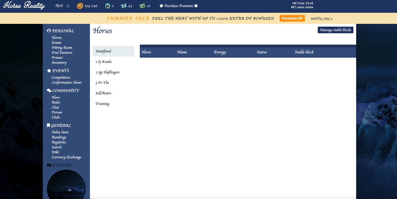Click the 209 746 coin balance
Image resolution: width=397 pixels, height=199 pixels.
[x=91, y=6]
